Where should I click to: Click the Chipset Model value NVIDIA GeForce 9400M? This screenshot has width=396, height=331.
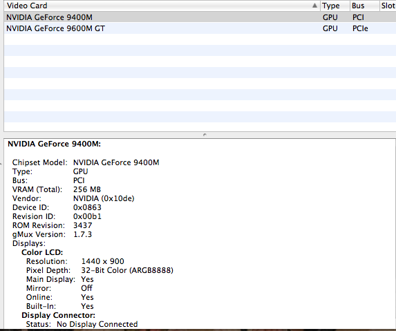click(116, 162)
